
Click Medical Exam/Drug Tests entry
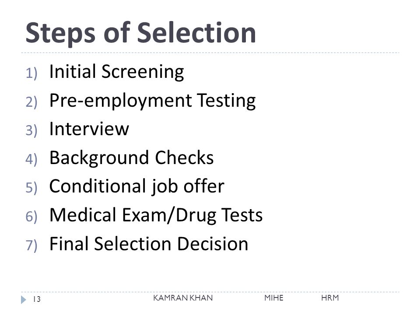pyautogui.click(x=156, y=215)
